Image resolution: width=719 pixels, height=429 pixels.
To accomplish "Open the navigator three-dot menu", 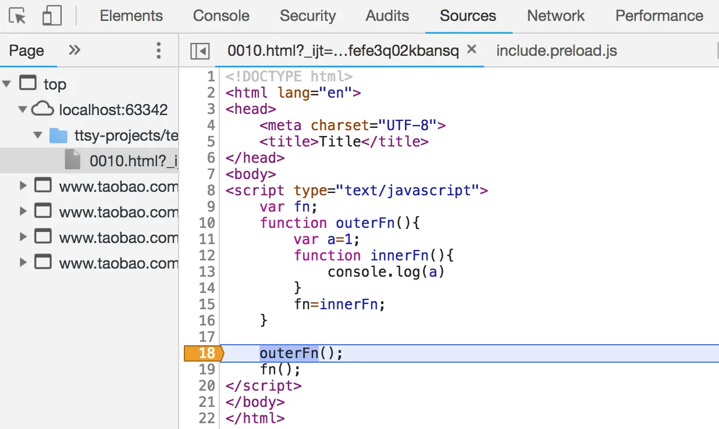I will coord(158,51).
